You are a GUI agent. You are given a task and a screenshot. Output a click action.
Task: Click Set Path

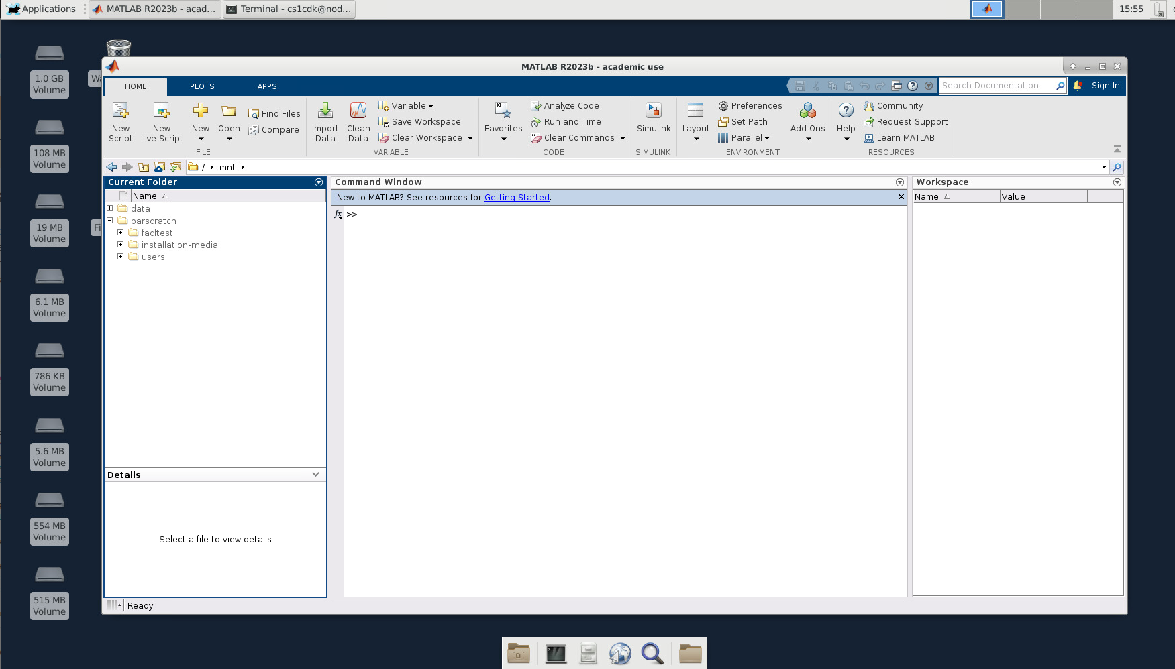[742, 121]
